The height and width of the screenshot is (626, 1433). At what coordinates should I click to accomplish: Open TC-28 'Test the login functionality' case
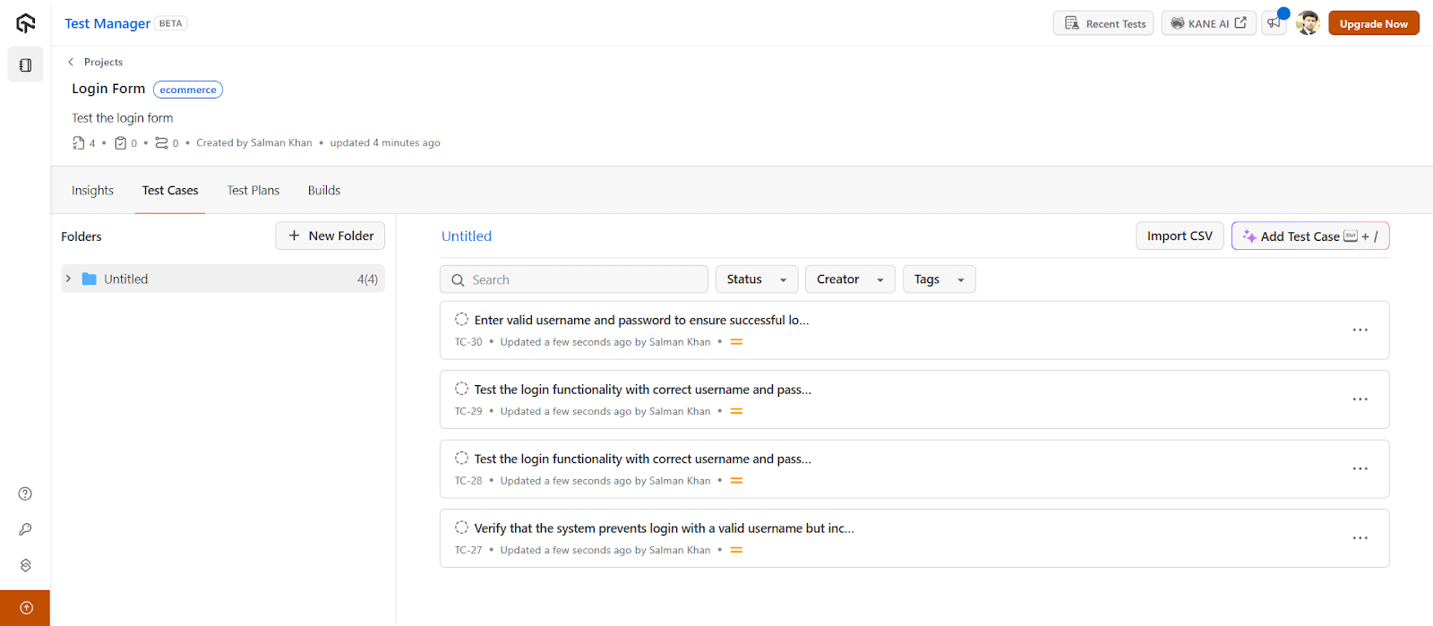642,459
